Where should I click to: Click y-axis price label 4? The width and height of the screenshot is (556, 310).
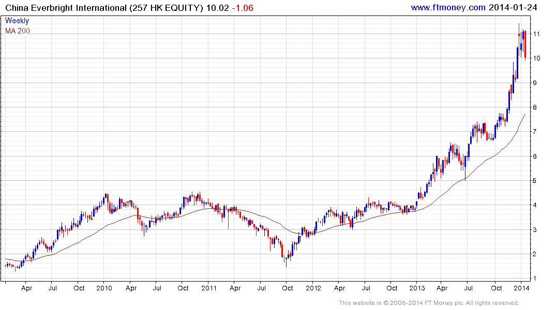point(535,205)
